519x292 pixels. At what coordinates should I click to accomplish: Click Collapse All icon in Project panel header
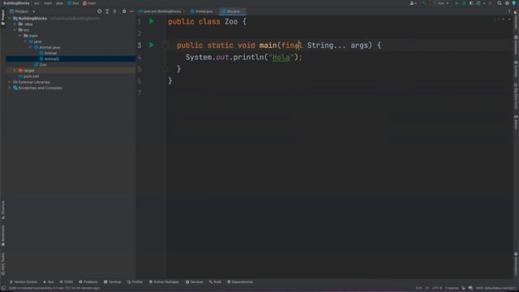[x=114, y=11]
